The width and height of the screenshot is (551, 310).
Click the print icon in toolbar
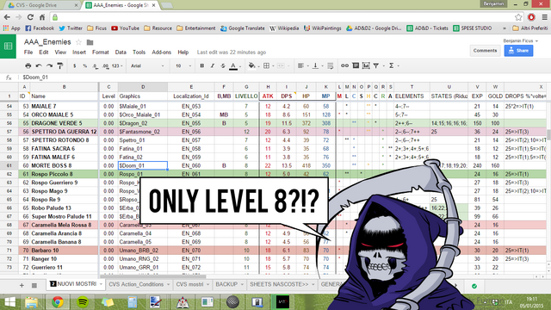coord(28,65)
